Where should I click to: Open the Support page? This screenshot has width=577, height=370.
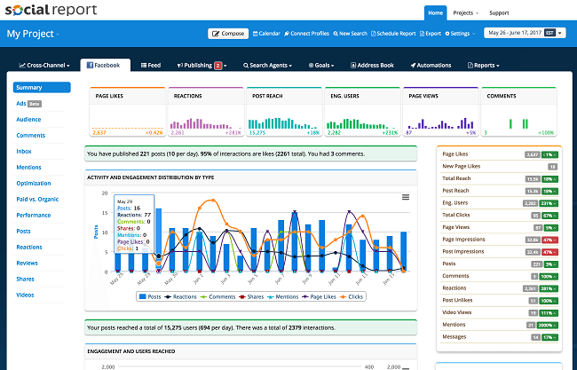[x=499, y=13]
